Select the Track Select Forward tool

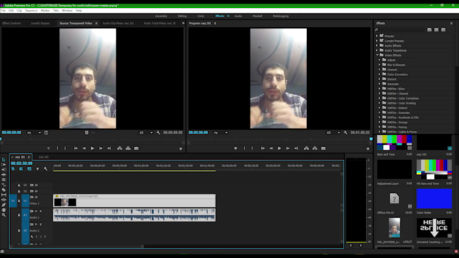4,165
